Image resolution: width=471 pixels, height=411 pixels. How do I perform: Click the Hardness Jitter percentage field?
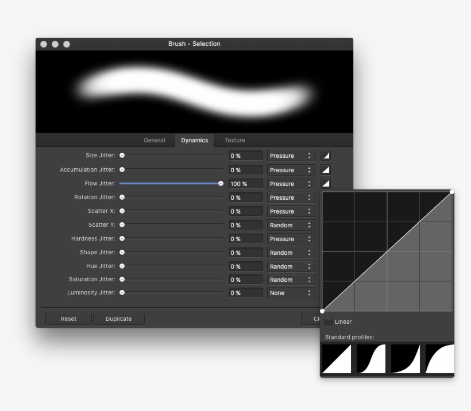click(x=245, y=239)
